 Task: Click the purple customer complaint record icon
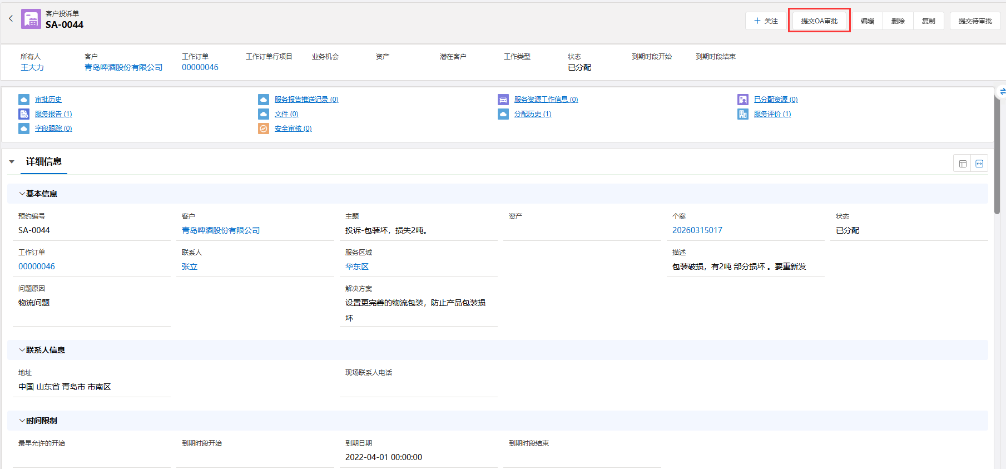31,19
